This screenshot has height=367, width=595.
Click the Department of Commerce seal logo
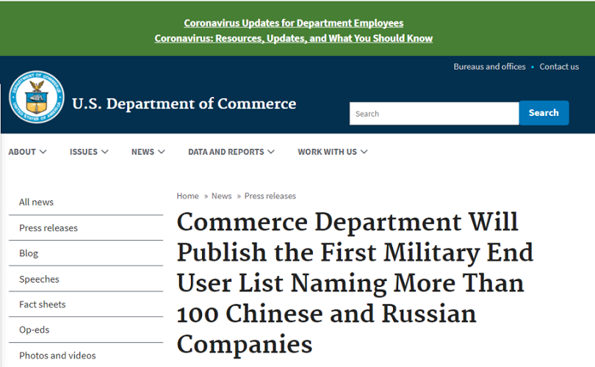37,97
